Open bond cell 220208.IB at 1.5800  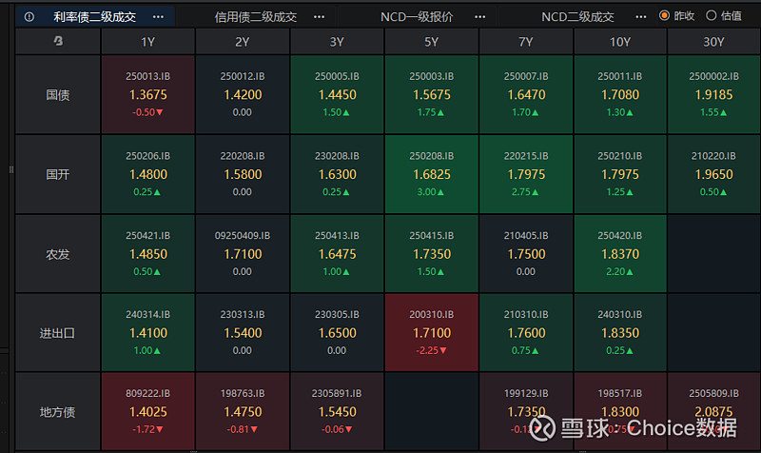pyautogui.click(x=243, y=174)
